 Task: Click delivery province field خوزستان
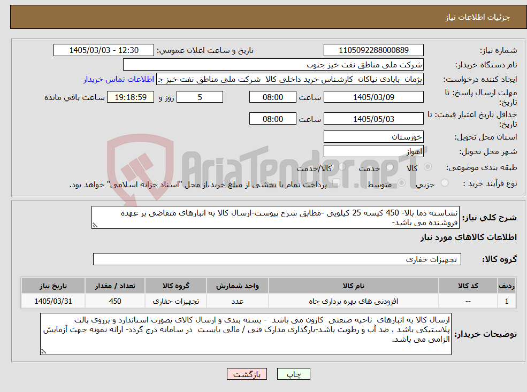[x=373, y=137]
